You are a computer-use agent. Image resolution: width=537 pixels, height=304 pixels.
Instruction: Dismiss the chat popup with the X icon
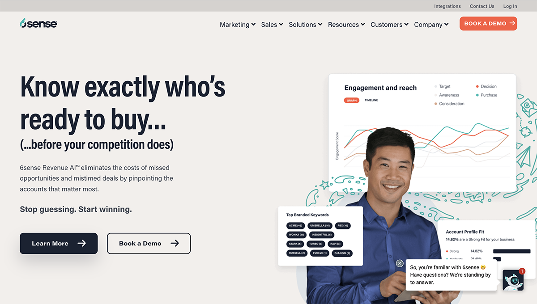pyautogui.click(x=400, y=263)
